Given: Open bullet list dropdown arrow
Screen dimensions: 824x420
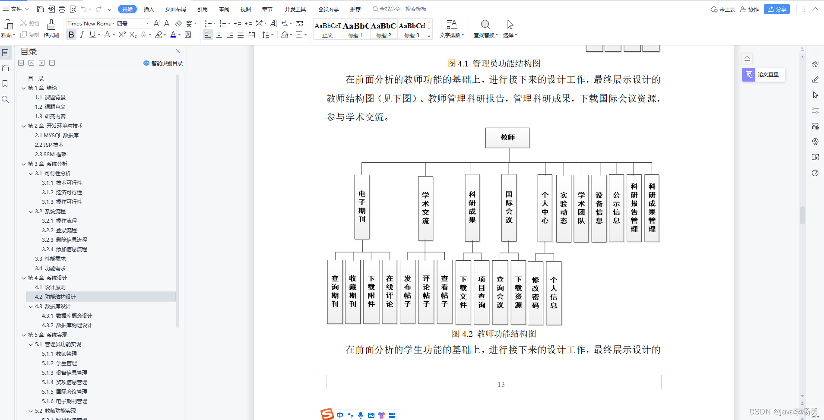Looking at the screenshot, I should point(214,24).
